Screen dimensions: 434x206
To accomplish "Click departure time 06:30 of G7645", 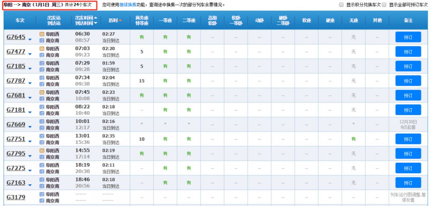I will point(82,34).
